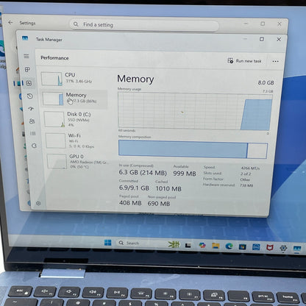This screenshot has height=306, width=306.
Task: Open Task Manager settings gear icon
Action: tap(38, 203)
